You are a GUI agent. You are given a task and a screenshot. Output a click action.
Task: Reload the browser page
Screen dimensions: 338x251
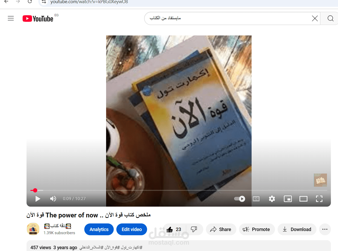tap(30, 2)
